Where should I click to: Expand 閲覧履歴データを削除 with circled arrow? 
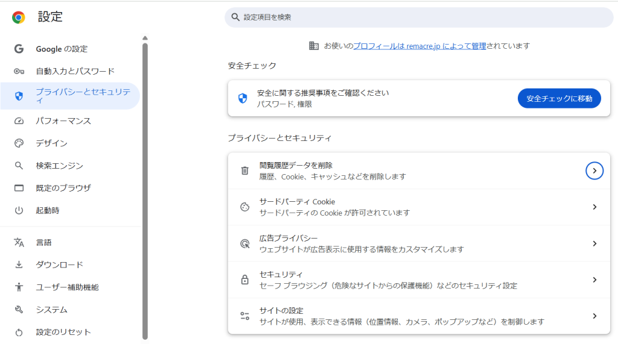[x=594, y=171]
